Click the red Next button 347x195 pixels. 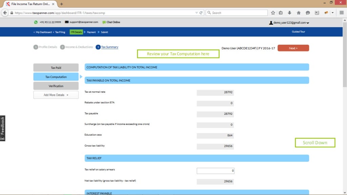coord(293,48)
